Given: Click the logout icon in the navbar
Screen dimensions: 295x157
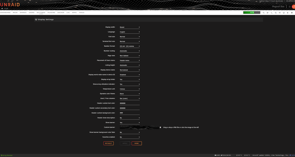Looking at the screenshot, I should click(x=267, y=13).
